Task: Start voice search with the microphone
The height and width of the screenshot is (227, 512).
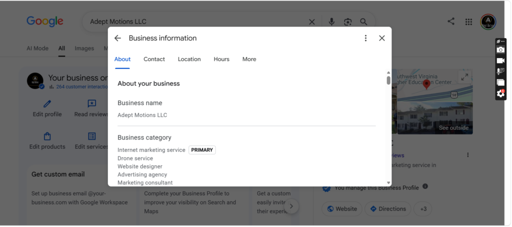Action: point(331,22)
